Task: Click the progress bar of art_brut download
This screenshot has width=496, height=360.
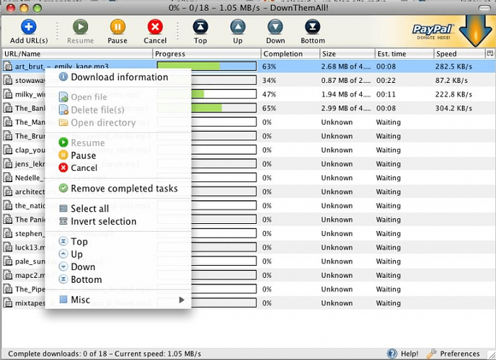Action: point(207,66)
